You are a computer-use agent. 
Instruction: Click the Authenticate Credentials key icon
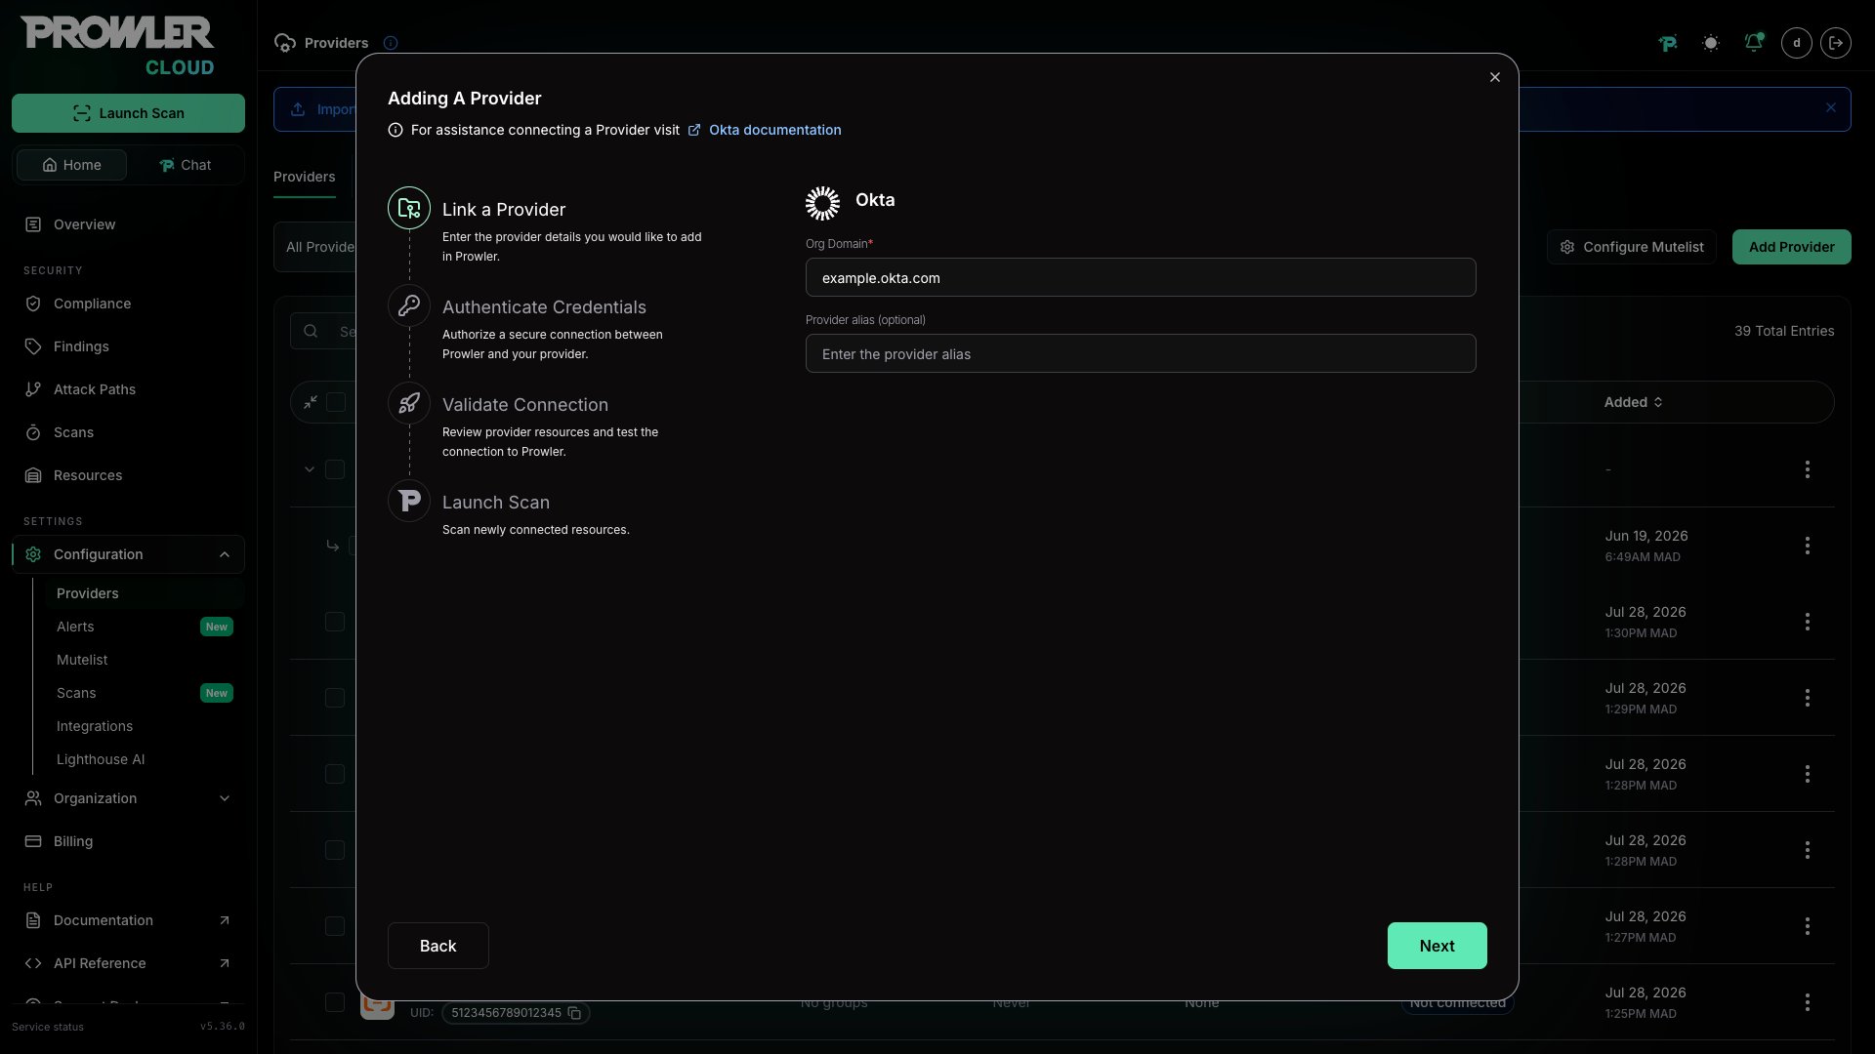409,305
